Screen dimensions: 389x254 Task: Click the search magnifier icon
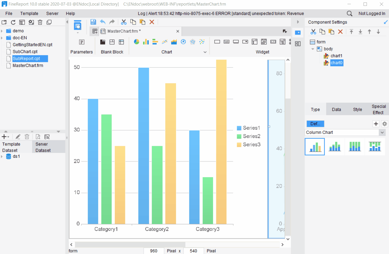coord(349,14)
